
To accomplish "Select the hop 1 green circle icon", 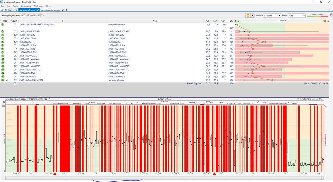I will (x=2, y=24).
